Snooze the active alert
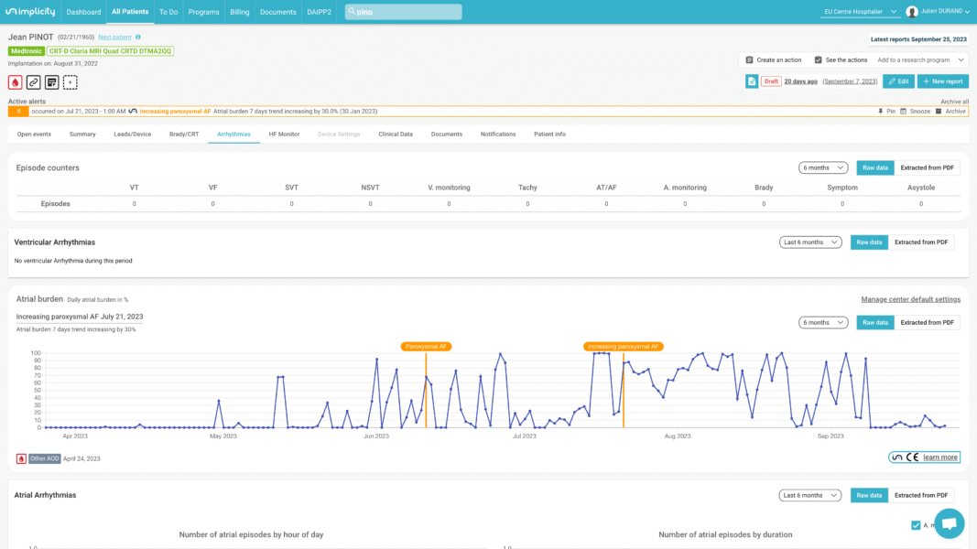The height and width of the screenshot is (549, 977). 916,111
